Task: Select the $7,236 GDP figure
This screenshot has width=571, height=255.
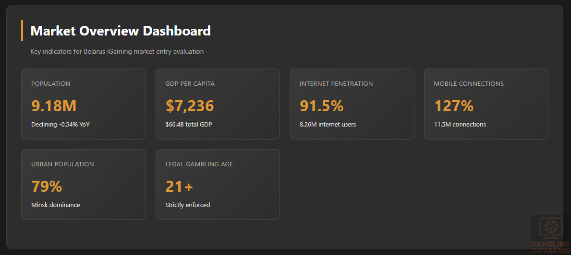Action: pos(190,105)
